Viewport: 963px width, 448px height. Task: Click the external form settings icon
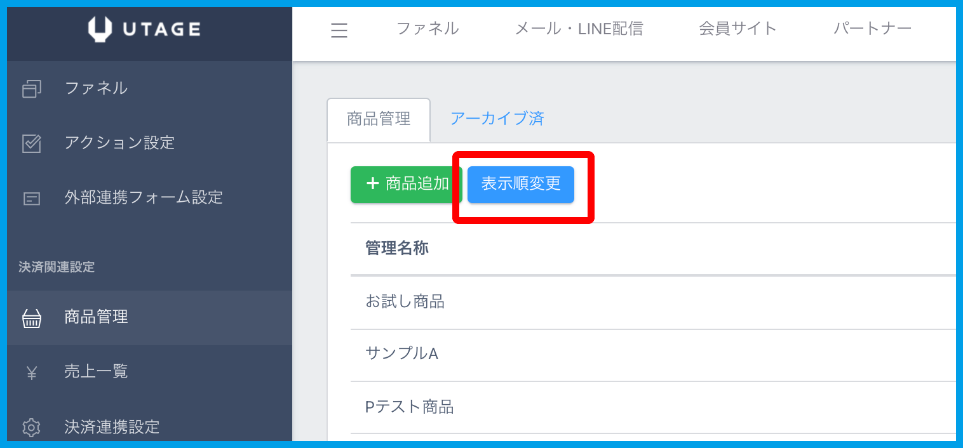coord(31,199)
